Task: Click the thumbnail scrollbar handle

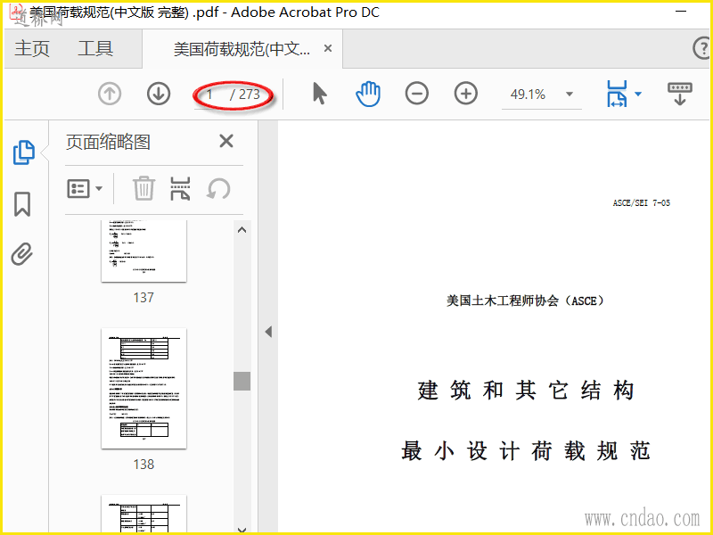Action: pyautogui.click(x=242, y=382)
